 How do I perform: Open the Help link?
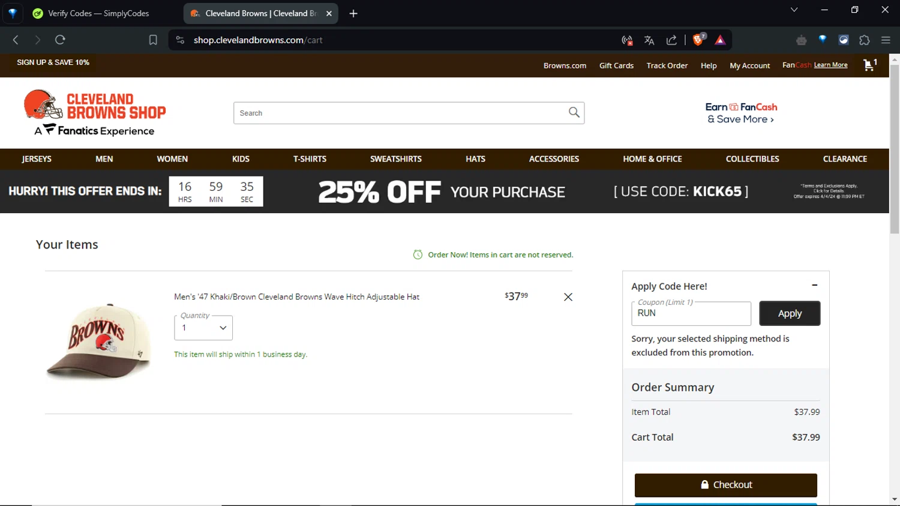pos(709,65)
